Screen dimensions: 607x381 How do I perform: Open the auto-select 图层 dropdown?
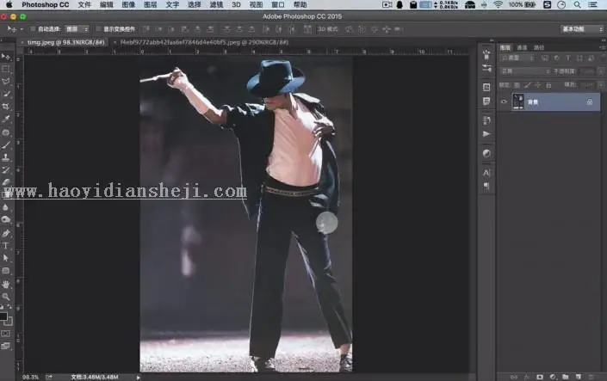point(77,29)
